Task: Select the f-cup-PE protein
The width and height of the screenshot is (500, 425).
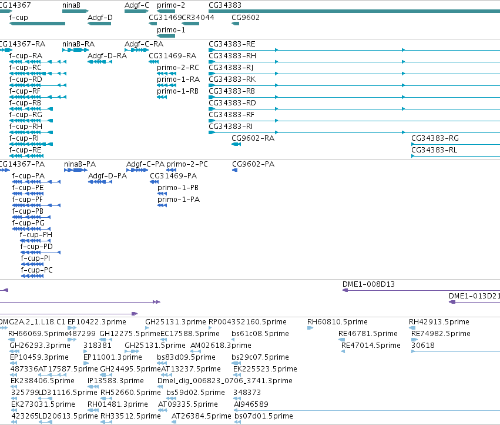Action: pyautogui.click(x=28, y=194)
